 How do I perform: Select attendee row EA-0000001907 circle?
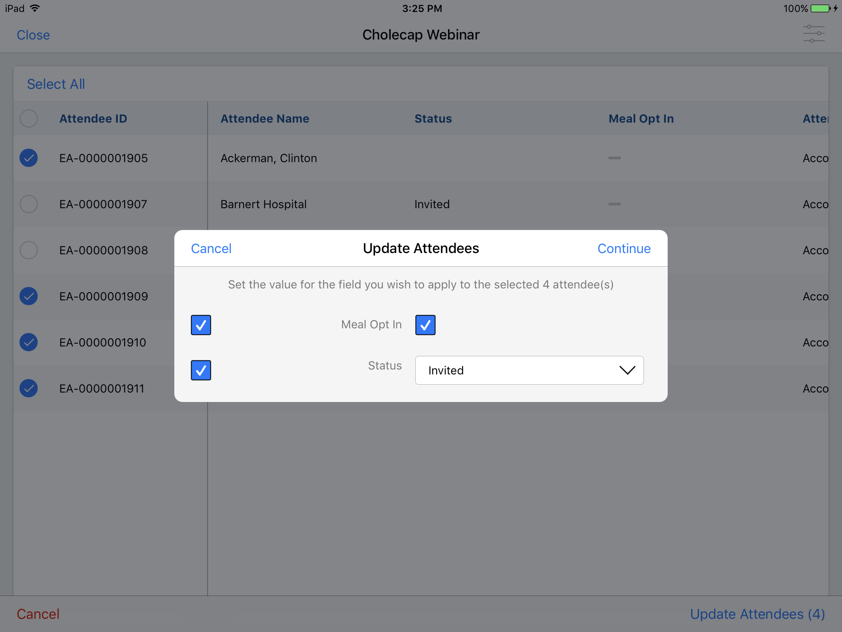point(29,204)
